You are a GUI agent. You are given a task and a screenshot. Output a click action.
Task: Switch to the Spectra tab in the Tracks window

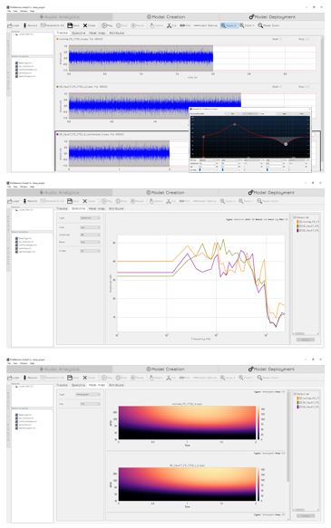[x=79, y=33]
